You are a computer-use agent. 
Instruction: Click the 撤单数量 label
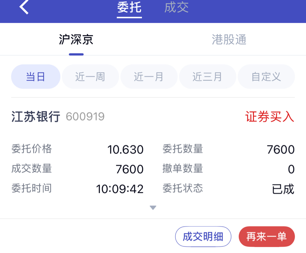(183, 168)
